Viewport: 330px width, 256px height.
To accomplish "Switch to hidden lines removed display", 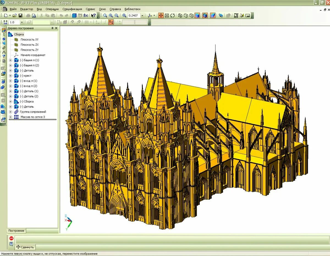I will coord(186,16).
